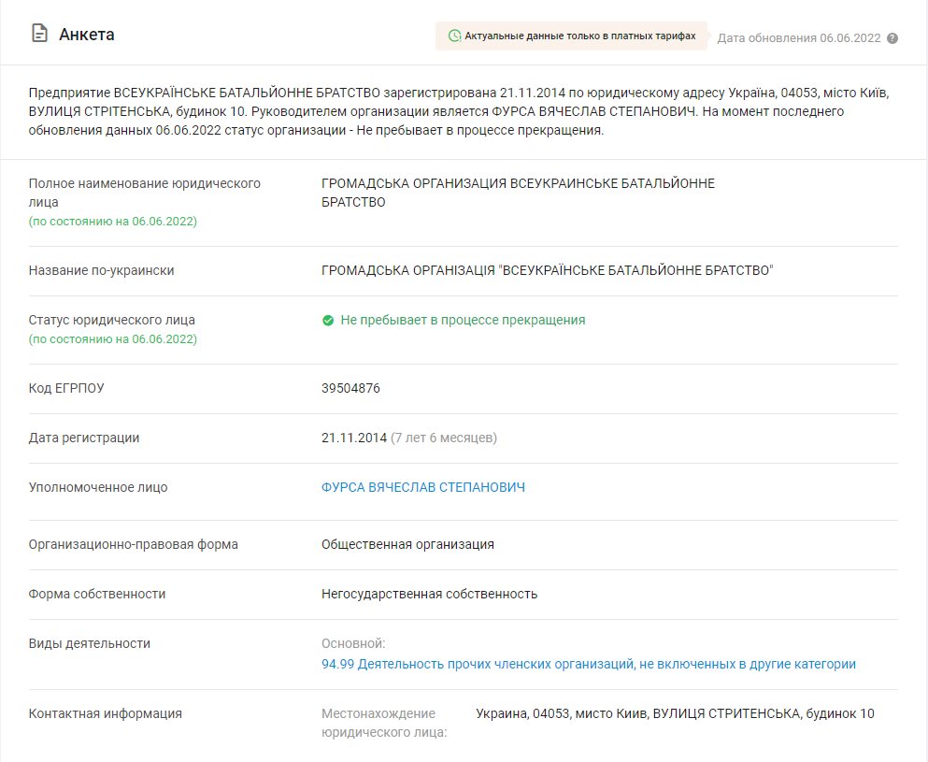Click the green date note under 'Полное наименование'
The height and width of the screenshot is (762, 928).
(113, 222)
